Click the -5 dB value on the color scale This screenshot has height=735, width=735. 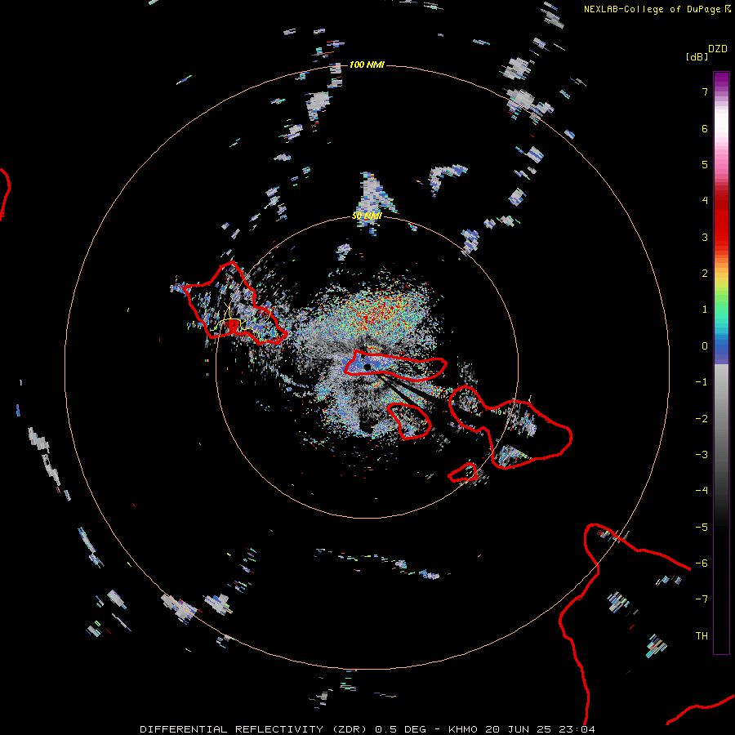click(702, 528)
